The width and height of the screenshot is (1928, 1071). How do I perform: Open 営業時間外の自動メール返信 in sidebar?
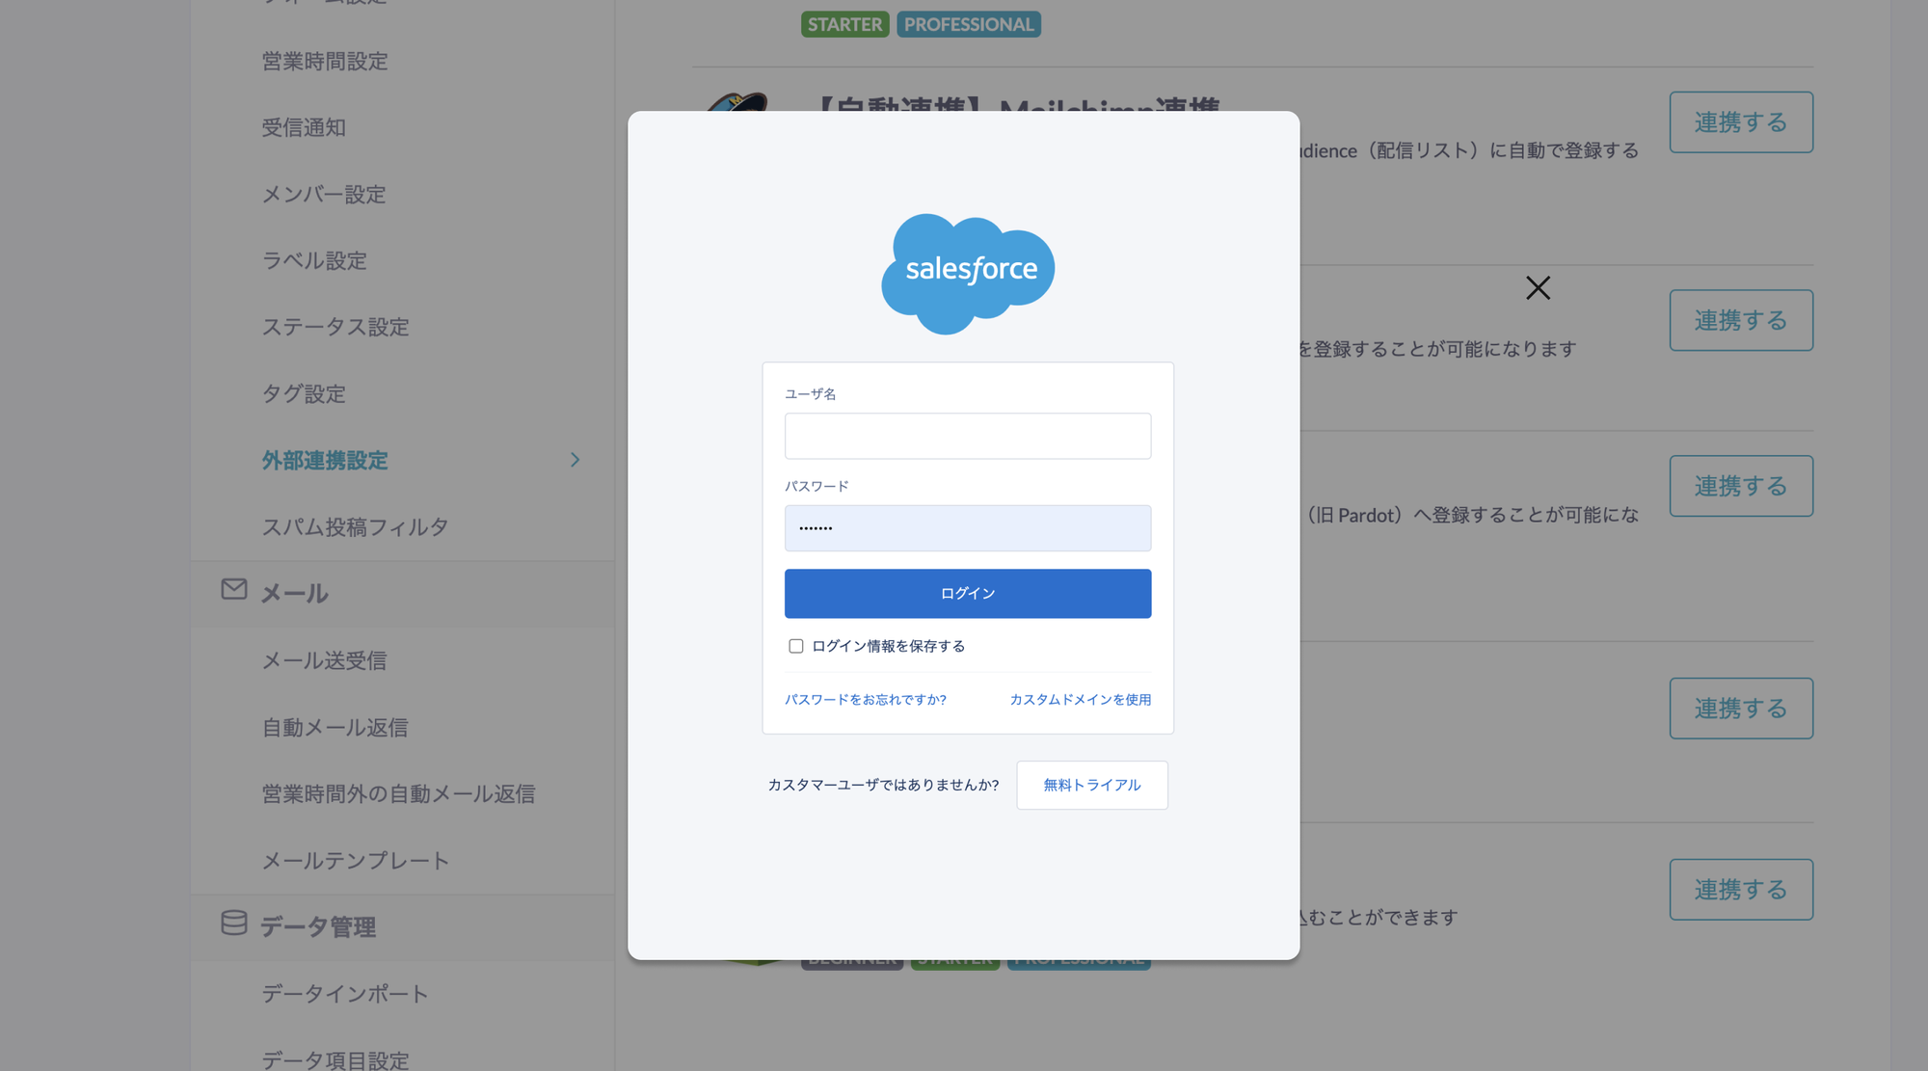coord(398,793)
